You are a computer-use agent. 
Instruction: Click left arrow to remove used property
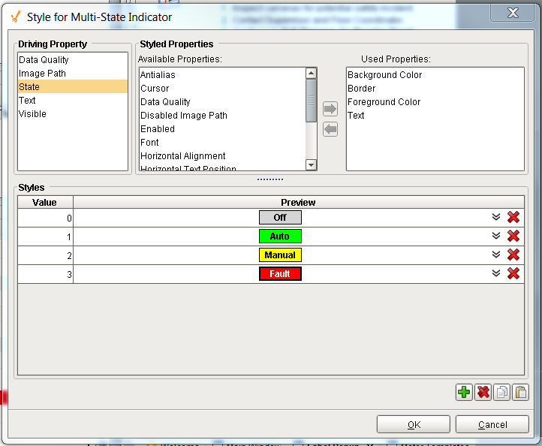pyautogui.click(x=330, y=129)
